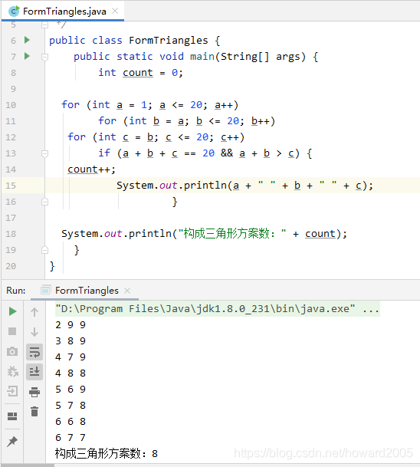
Task: Toggle scroll to end of output
Action: pos(34,372)
